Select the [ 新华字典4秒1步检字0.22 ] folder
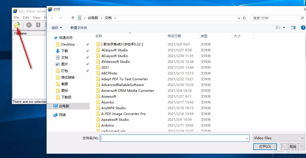This screenshot has height=158, width=306. 122,44
